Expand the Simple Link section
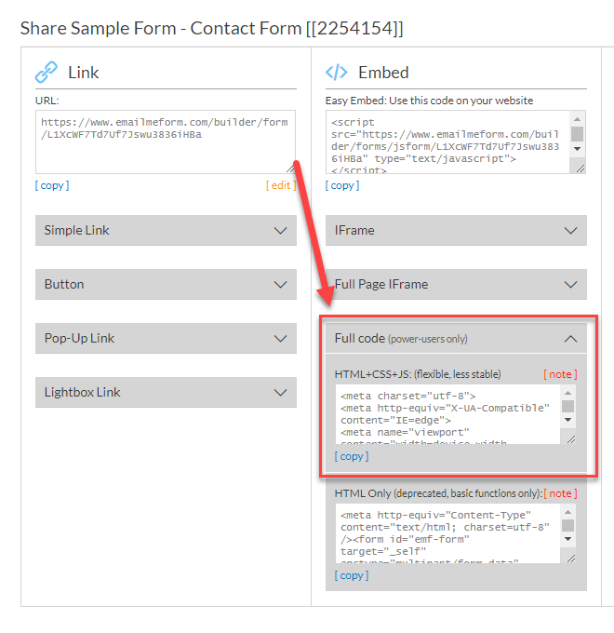Viewport: 614px width, 633px height. pyautogui.click(x=166, y=230)
